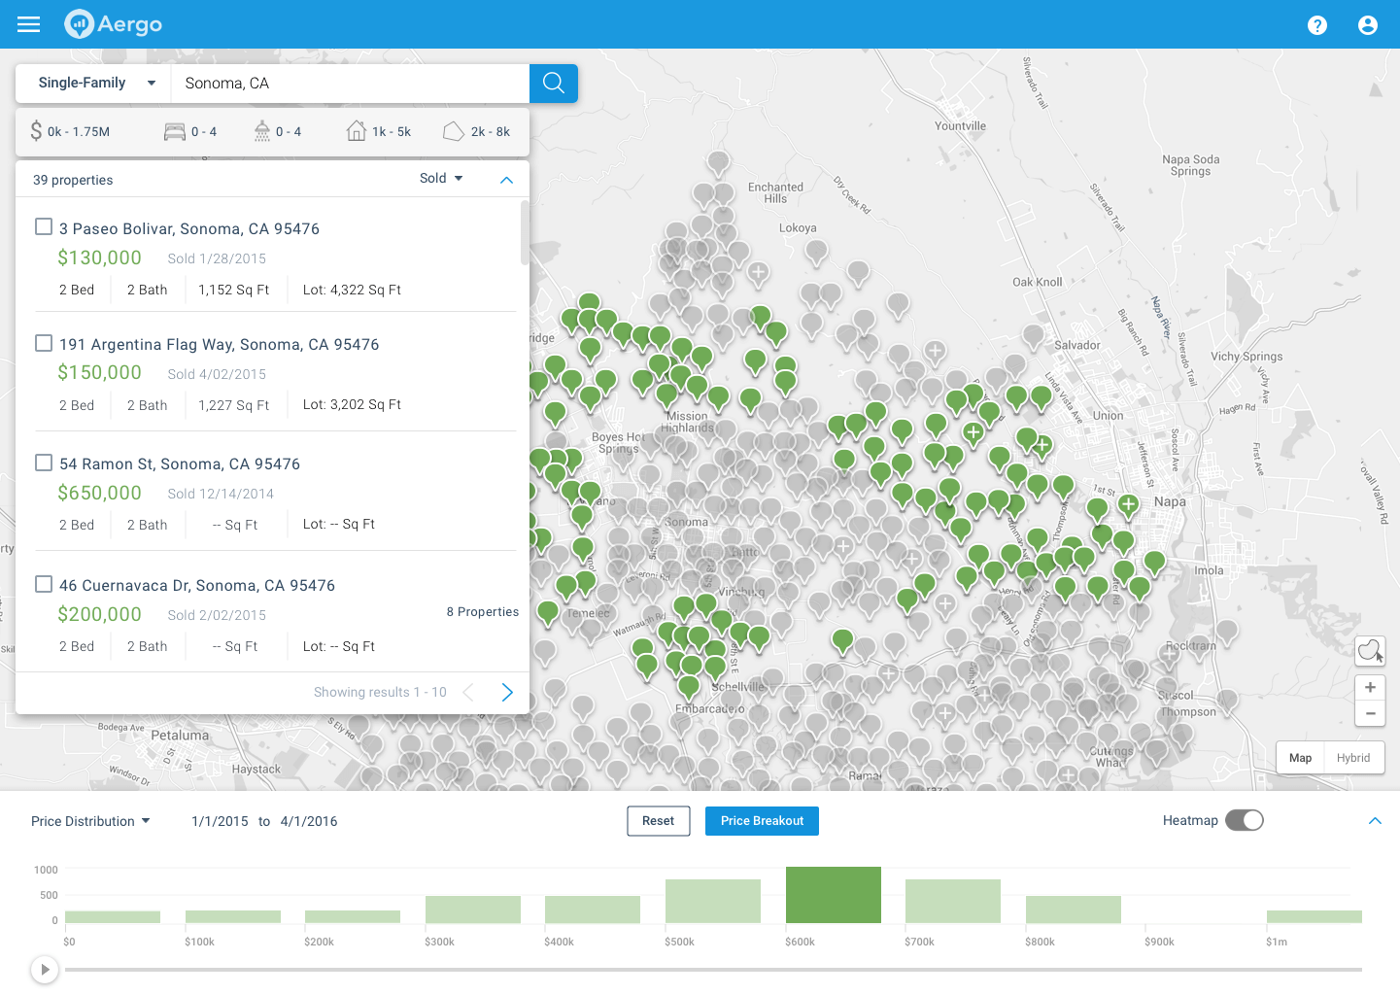Open the hamburger navigation menu
This screenshot has height=995, width=1400.
click(x=28, y=24)
